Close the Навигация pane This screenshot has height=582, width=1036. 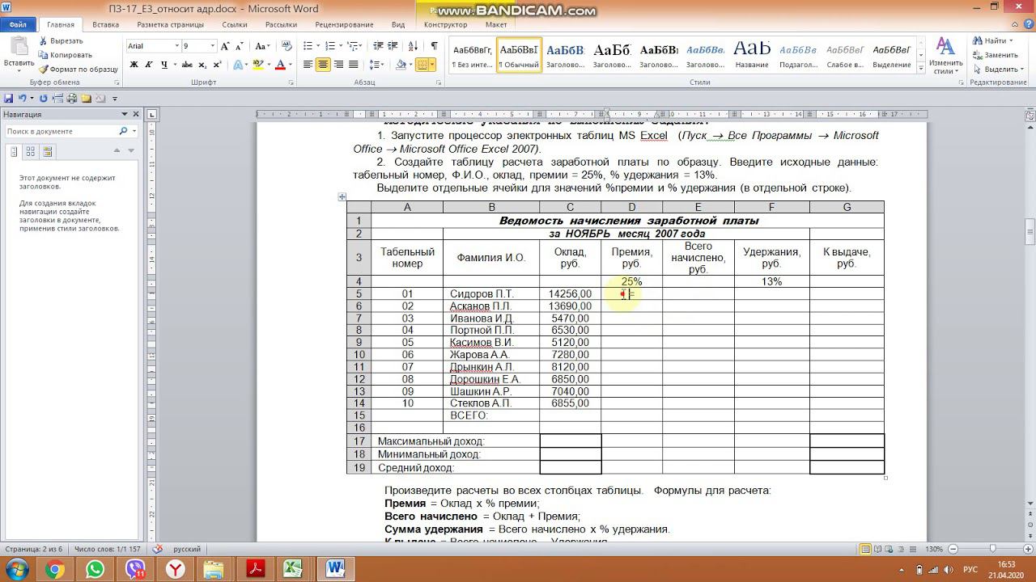click(x=136, y=115)
